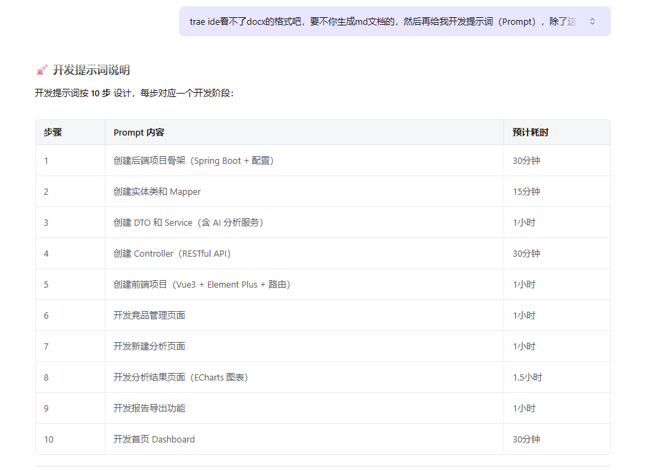Click step number 10 in the table
The height and width of the screenshot is (470, 653).
click(x=49, y=440)
